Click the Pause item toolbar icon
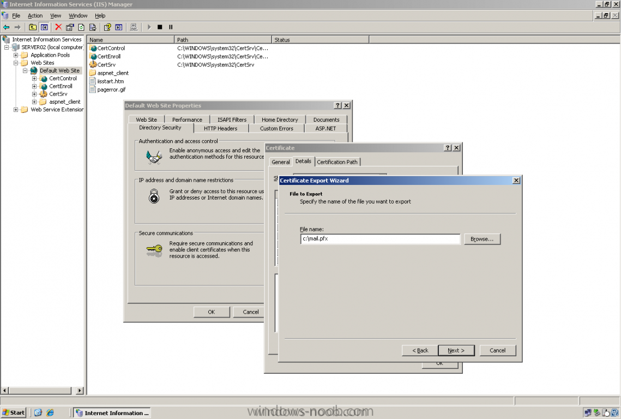 [x=171, y=27]
